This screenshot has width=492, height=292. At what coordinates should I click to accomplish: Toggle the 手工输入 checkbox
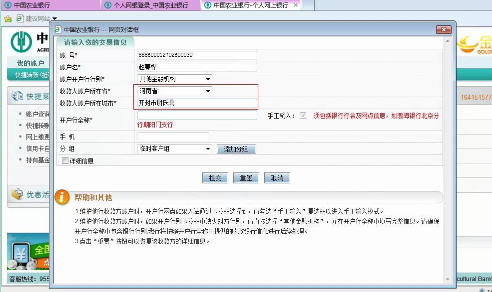click(x=303, y=116)
